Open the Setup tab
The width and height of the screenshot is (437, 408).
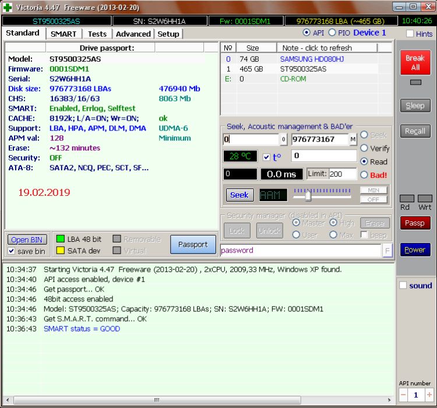coord(168,34)
